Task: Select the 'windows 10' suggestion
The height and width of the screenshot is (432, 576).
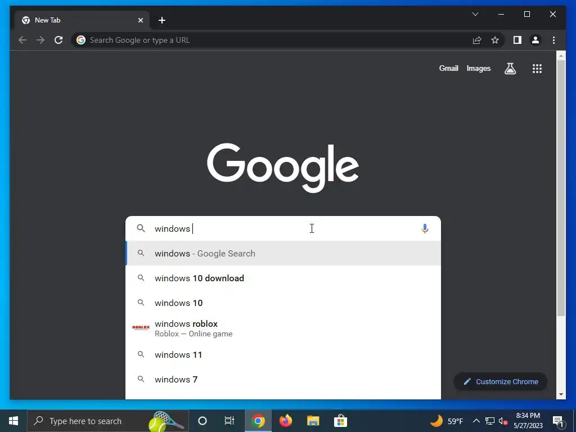Action: click(283, 303)
